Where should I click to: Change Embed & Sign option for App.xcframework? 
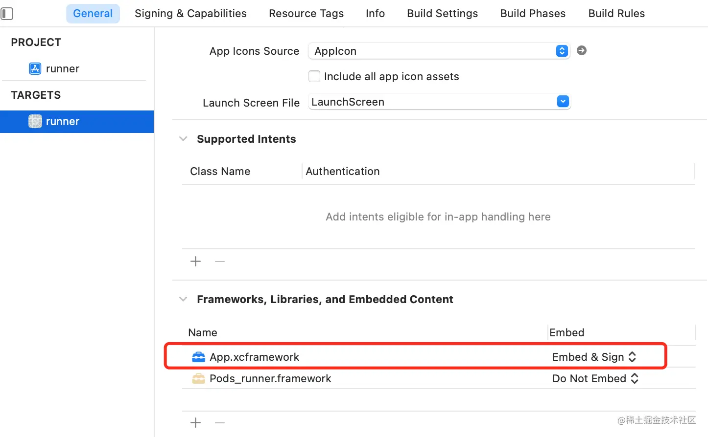(x=594, y=357)
